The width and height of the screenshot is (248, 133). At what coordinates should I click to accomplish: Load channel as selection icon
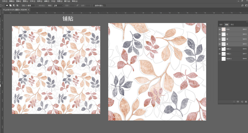(234, 102)
